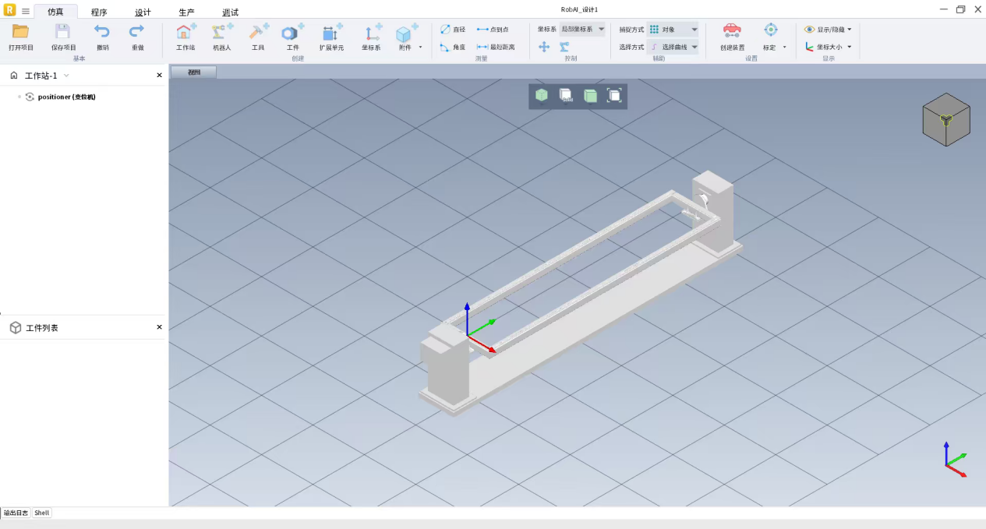The width and height of the screenshot is (986, 529).
Task: Open the 局部坐标系 coordinate system dropdown
Action: [581, 30]
